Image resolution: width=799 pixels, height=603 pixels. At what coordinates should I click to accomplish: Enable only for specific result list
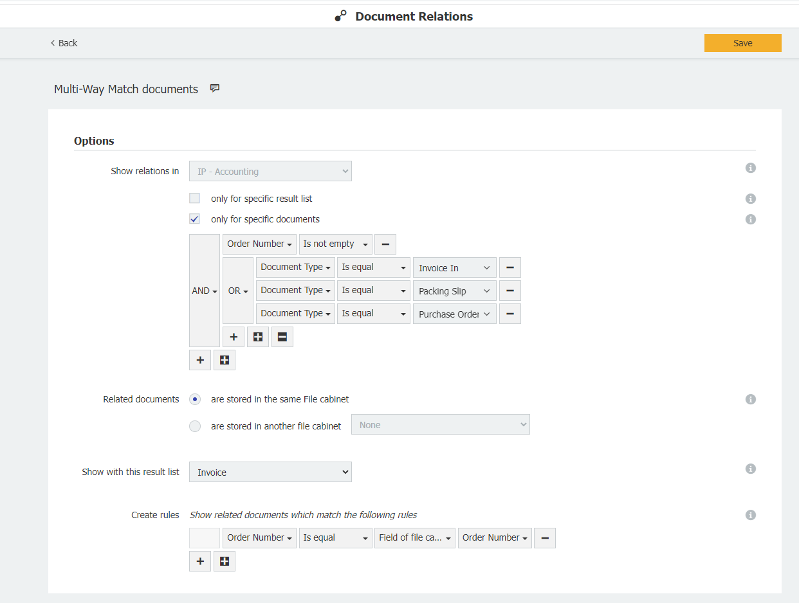(195, 199)
